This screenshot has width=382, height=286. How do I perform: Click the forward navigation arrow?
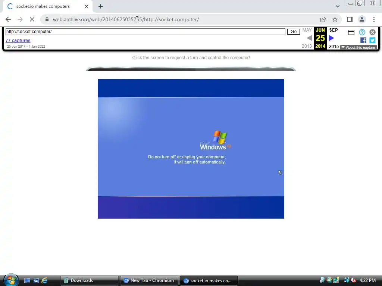pos(20,19)
